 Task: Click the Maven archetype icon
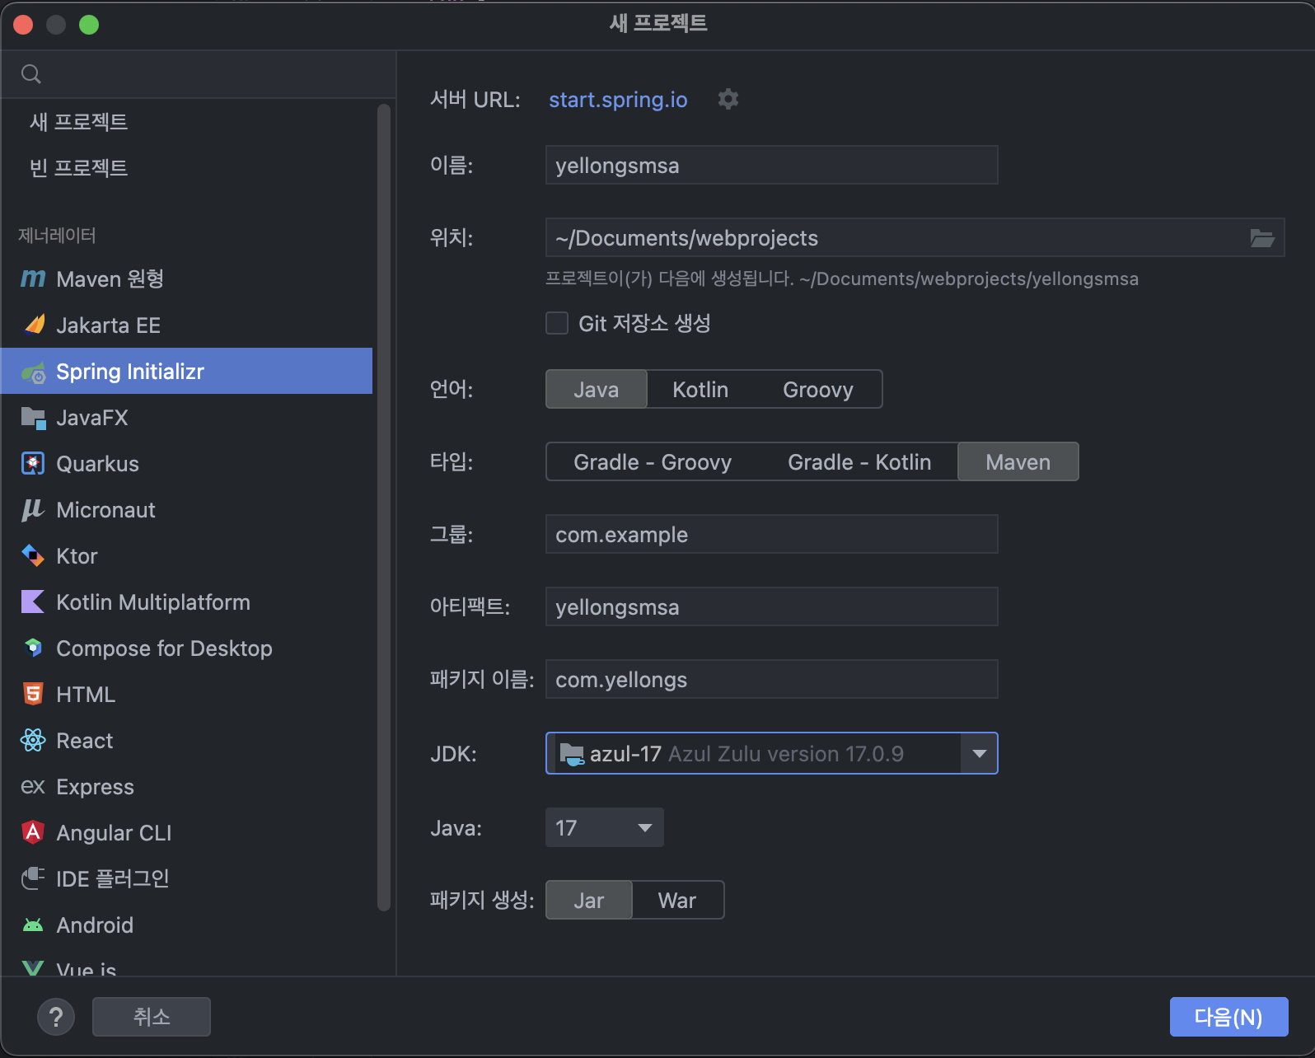click(x=33, y=279)
